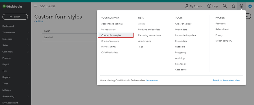
Task: Open the hamburger navigation menu icon
Action: click(x=35, y=6)
